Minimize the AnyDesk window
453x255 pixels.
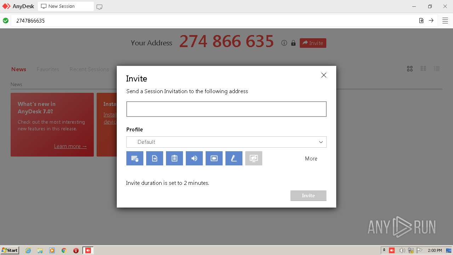point(414,6)
